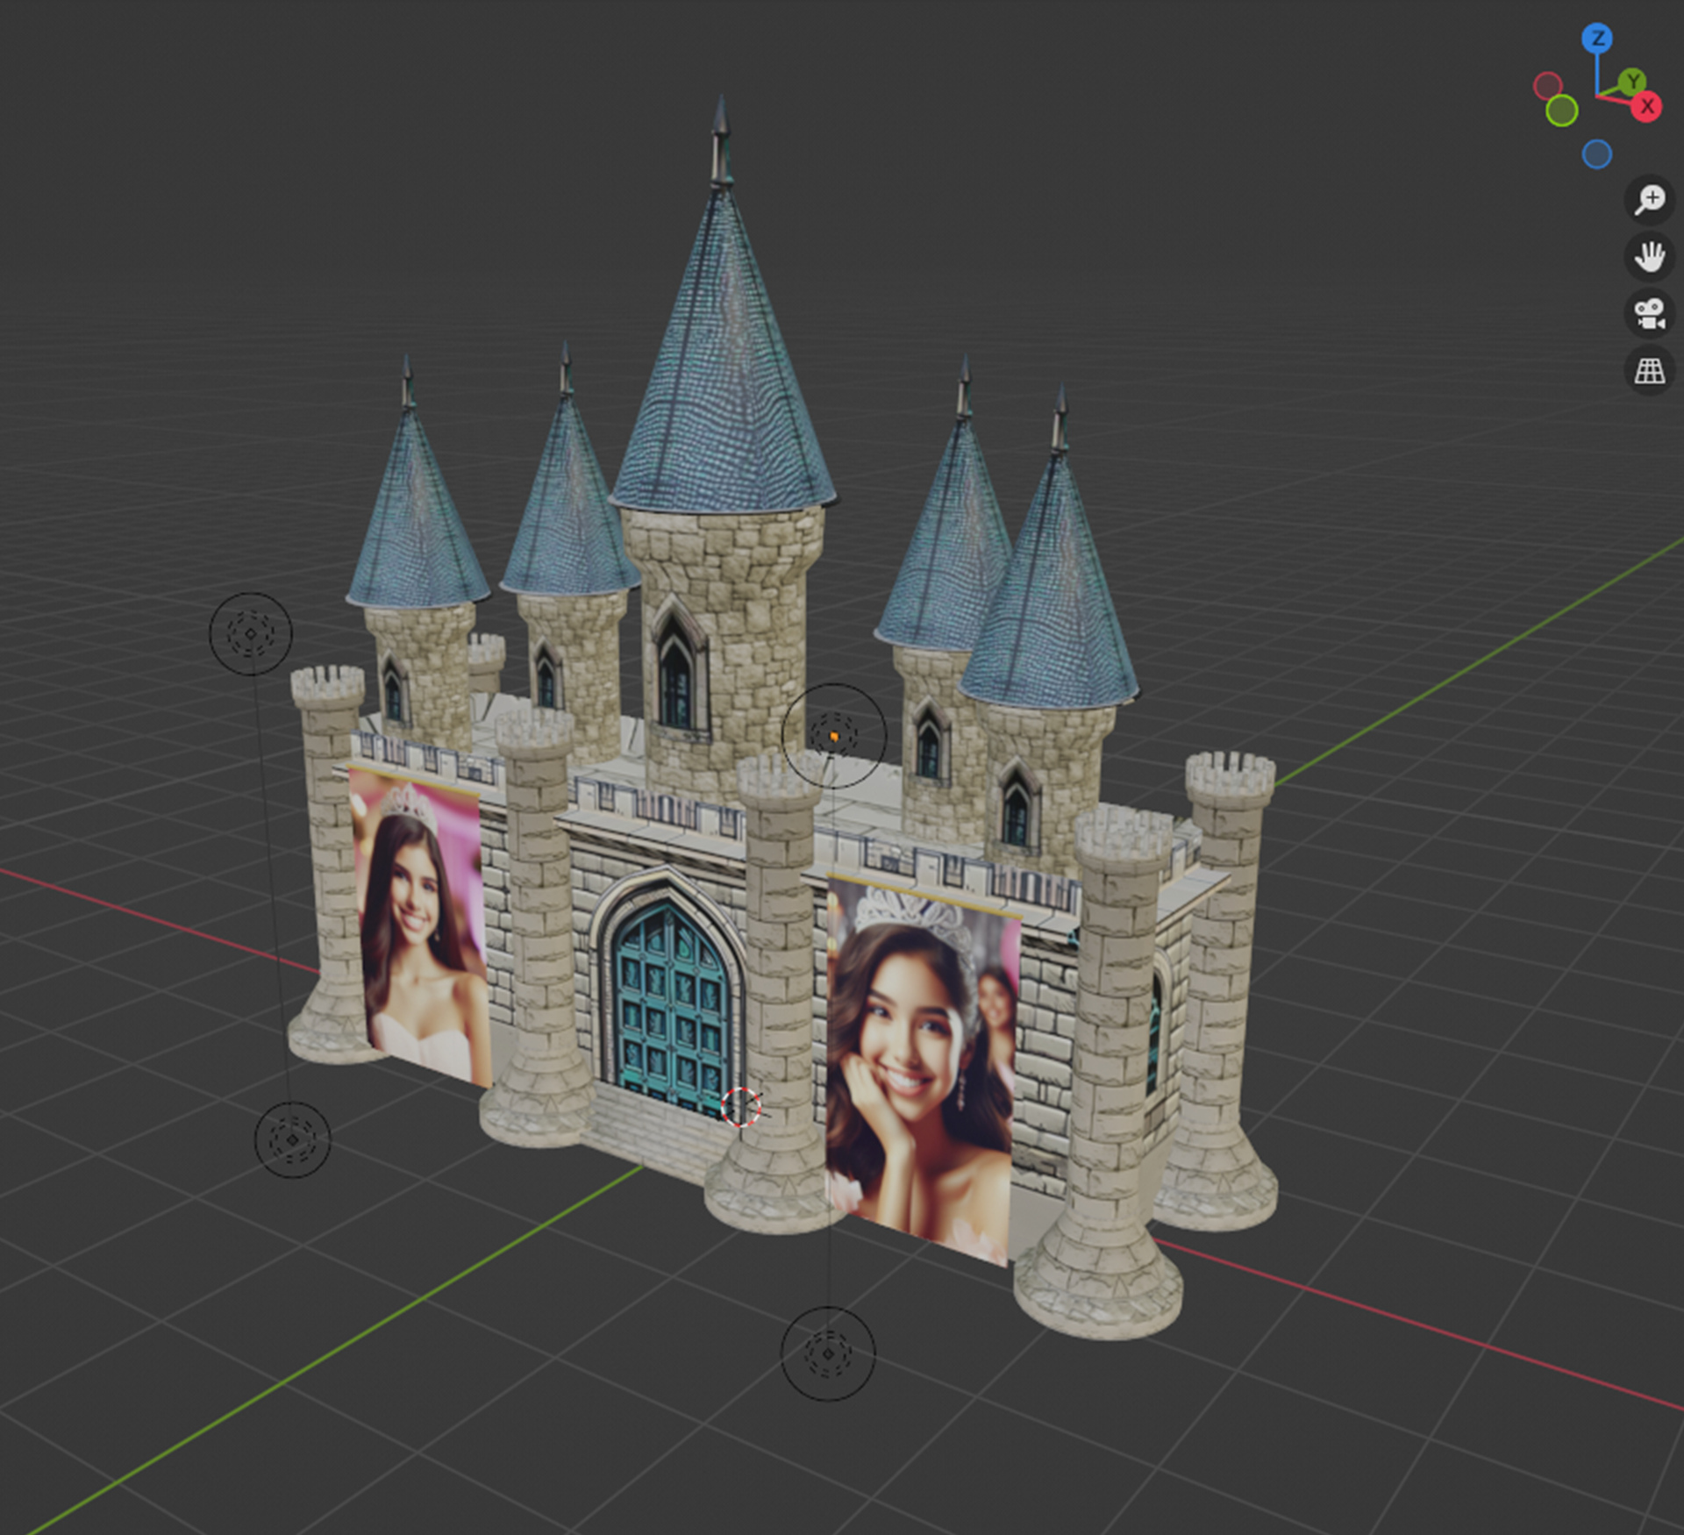This screenshot has width=1684, height=1535.
Task: Click the magnifier zoom view icon
Action: point(1649,200)
